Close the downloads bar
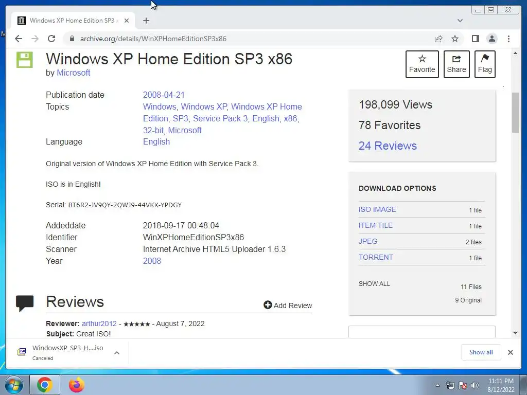 (x=510, y=352)
